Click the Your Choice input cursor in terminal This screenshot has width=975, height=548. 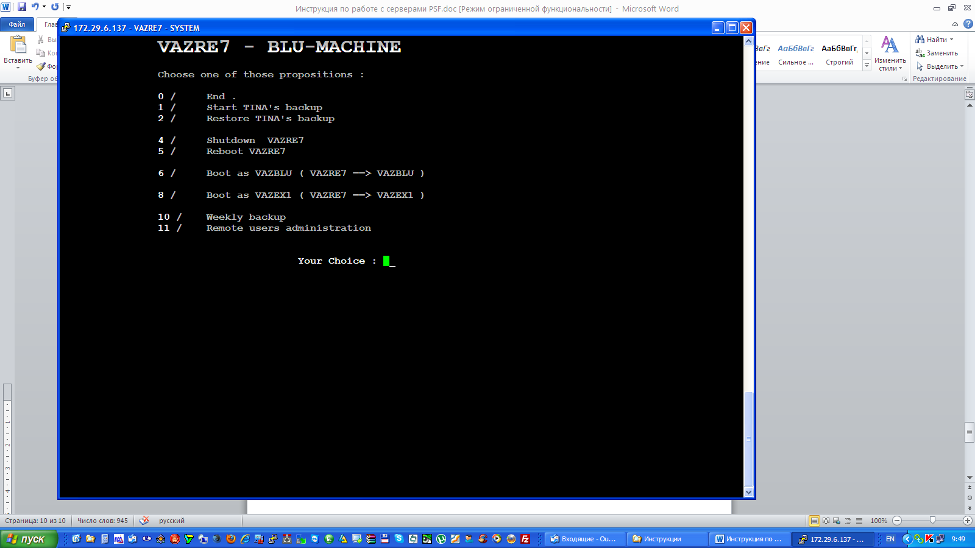point(386,261)
